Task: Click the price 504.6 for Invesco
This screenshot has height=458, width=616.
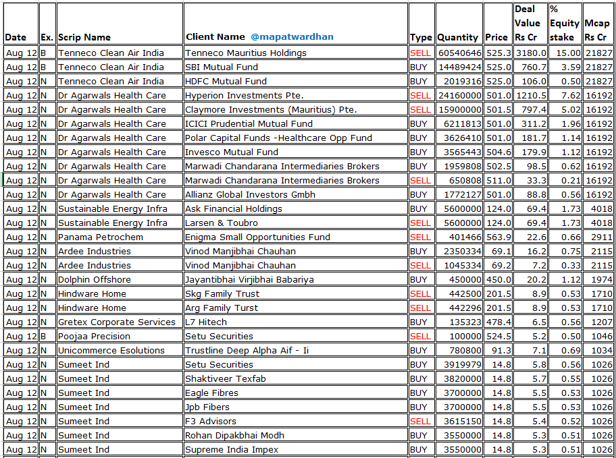Action: pyautogui.click(x=498, y=152)
